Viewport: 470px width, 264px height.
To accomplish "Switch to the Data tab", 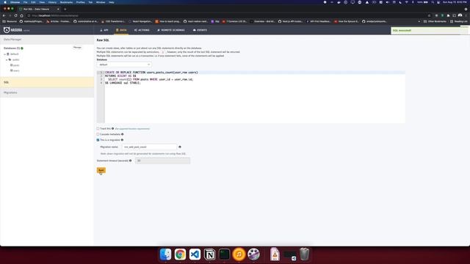I will click(121, 30).
